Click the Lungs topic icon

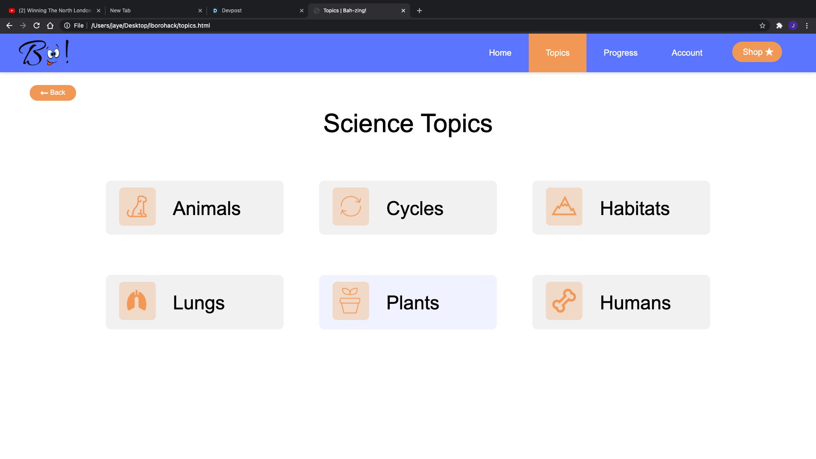click(x=137, y=301)
